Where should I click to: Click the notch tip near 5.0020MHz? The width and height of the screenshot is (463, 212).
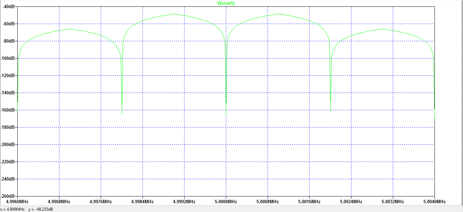click(x=330, y=110)
